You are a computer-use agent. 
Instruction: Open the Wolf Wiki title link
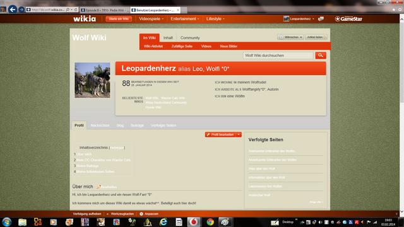[89, 38]
